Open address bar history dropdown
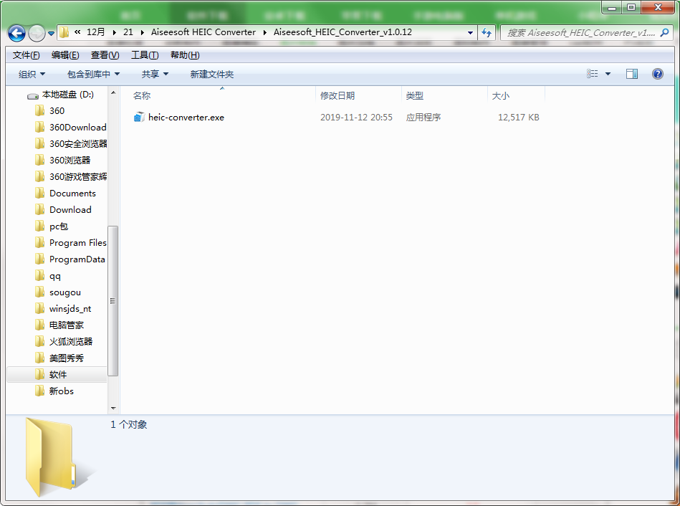This screenshot has height=506, width=680. pos(470,32)
